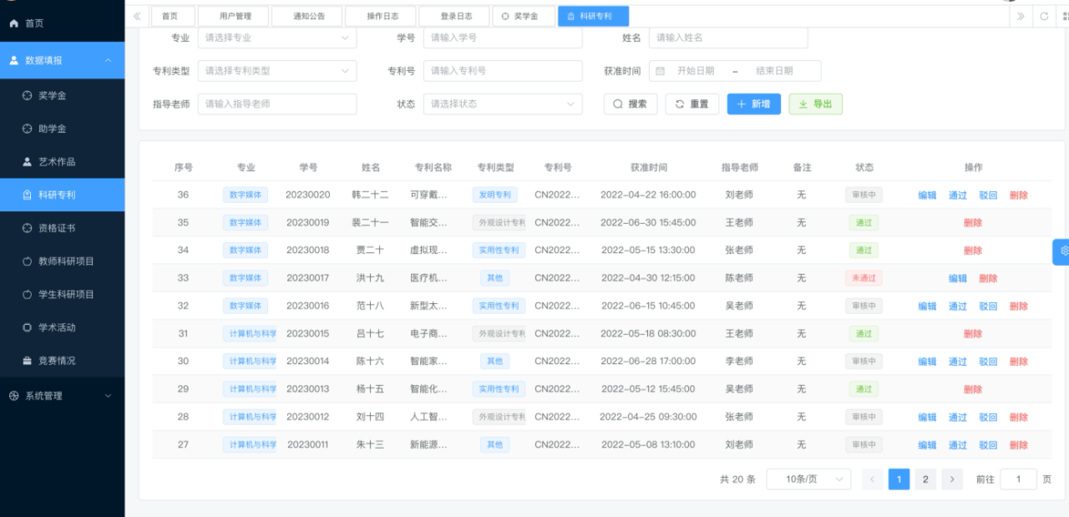Click the reset icon on 重置
The height and width of the screenshot is (517, 1069).
point(680,104)
